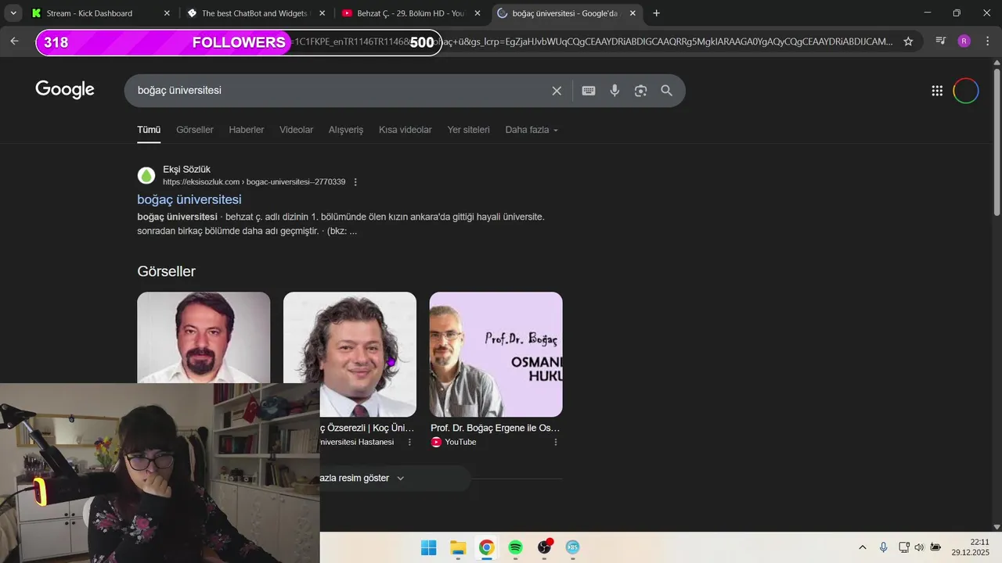
Task: Close the Behzat Ç. YouTube tab
Action: (x=477, y=13)
